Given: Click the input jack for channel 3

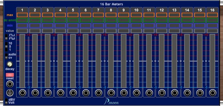Looking at the screenshot, I should click(48, 93).
